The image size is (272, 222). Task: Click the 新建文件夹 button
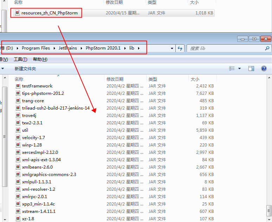25,68
